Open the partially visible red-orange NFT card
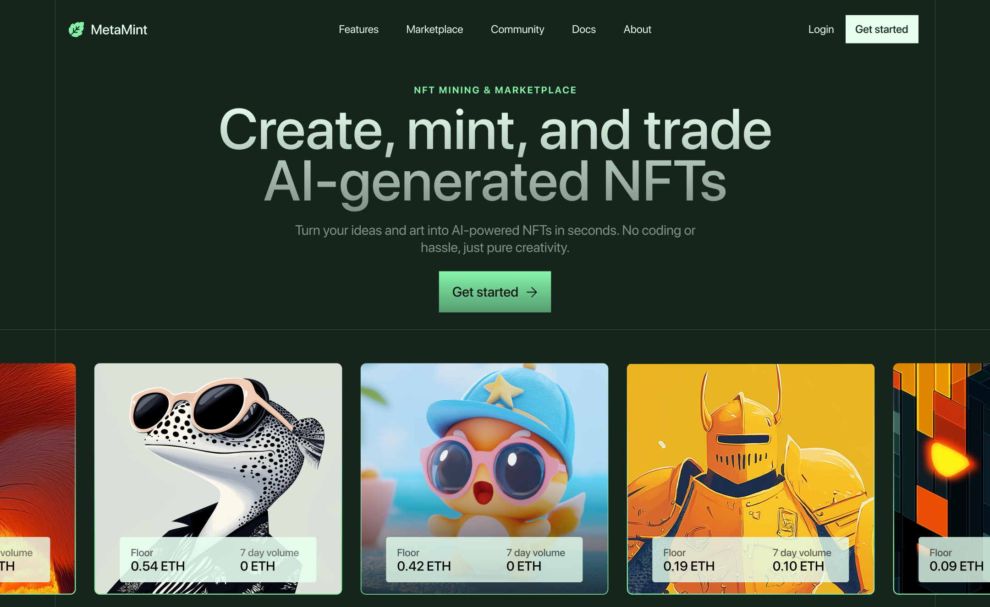This screenshot has width=990, height=607. click(x=38, y=479)
